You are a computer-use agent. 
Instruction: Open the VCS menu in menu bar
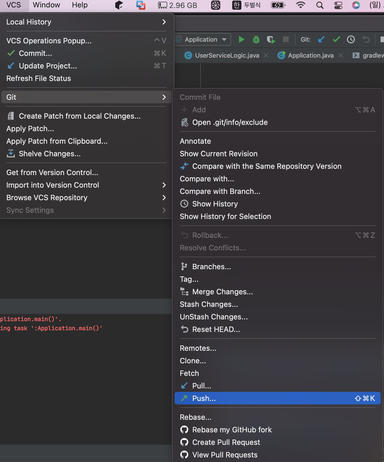click(x=14, y=5)
